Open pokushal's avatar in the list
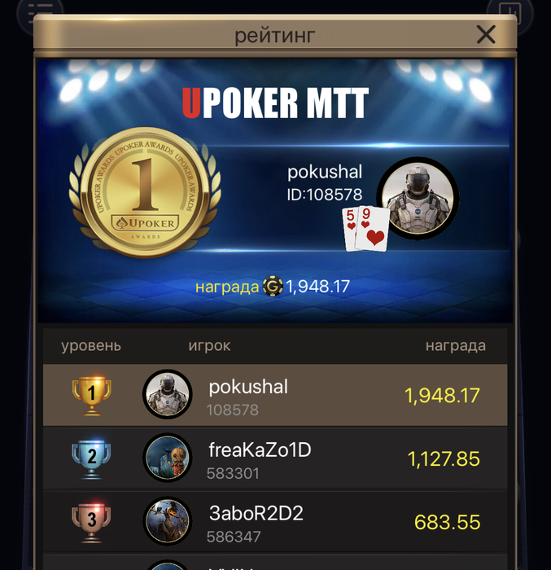551x570 pixels. [167, 394]
